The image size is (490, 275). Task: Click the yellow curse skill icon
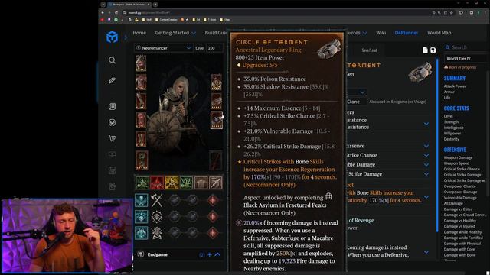pyautogui.click(x=171, y=183)
